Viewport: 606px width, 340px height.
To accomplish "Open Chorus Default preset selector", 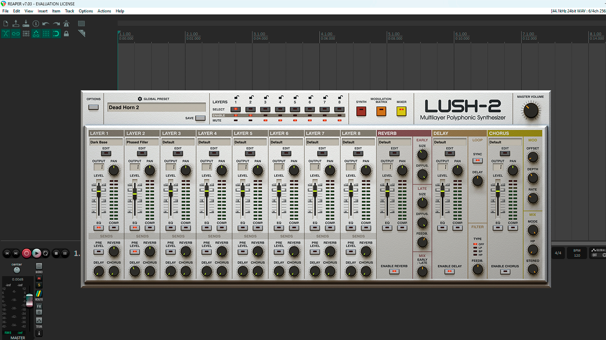I will tap(505, 142).
